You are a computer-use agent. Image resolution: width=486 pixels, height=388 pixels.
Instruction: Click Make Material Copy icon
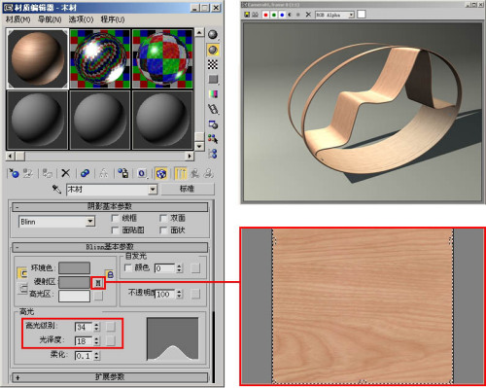[x=85, y=173]
